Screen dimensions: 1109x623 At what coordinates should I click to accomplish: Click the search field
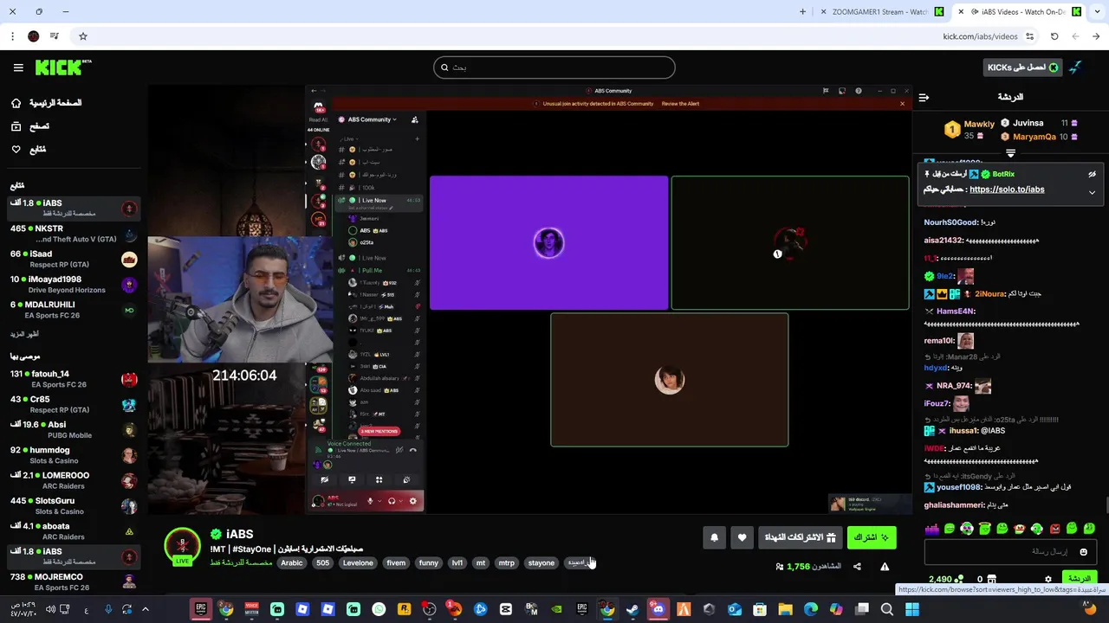[554, 67]
